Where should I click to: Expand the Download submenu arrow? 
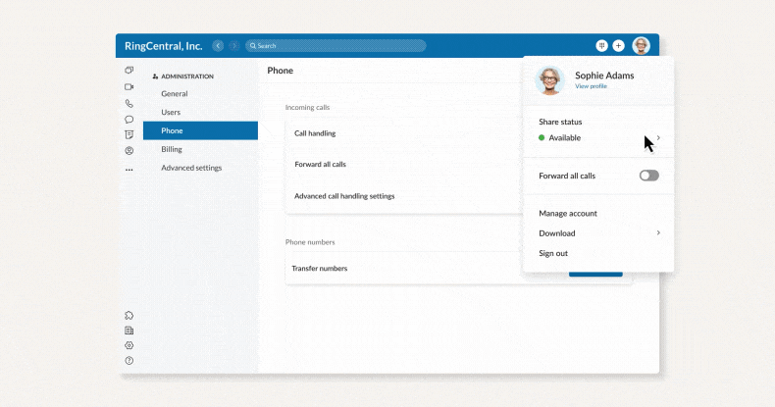(x=658, y=233)
